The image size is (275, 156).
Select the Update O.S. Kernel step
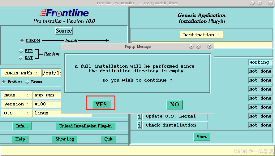[175, 116]
